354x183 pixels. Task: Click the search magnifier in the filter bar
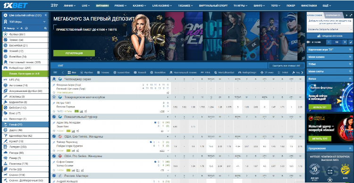point(45,28)
